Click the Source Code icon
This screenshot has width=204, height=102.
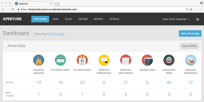[147, 60]
